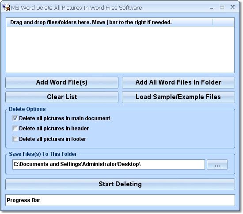Click the window title bar text
243x214 pixels.
[x=76, y=8]
